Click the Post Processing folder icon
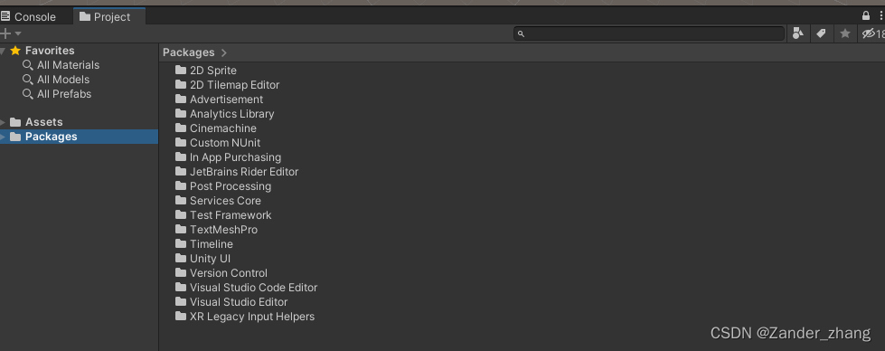The height and width of the screenshot is (351, 885). tap(181, 185)
